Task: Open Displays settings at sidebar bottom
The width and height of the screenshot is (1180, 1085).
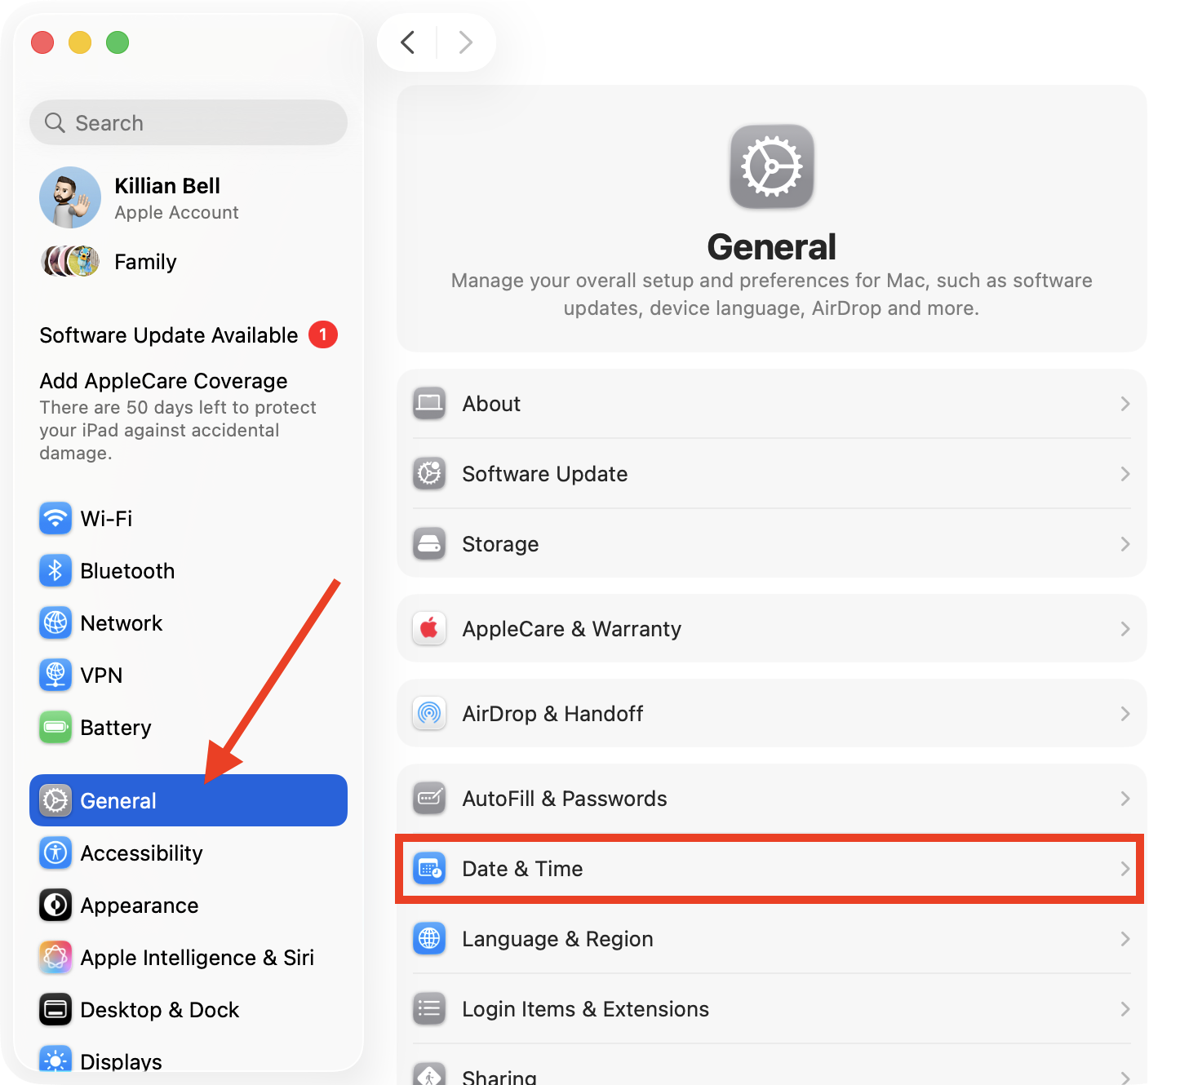Action: [121, 1059]
